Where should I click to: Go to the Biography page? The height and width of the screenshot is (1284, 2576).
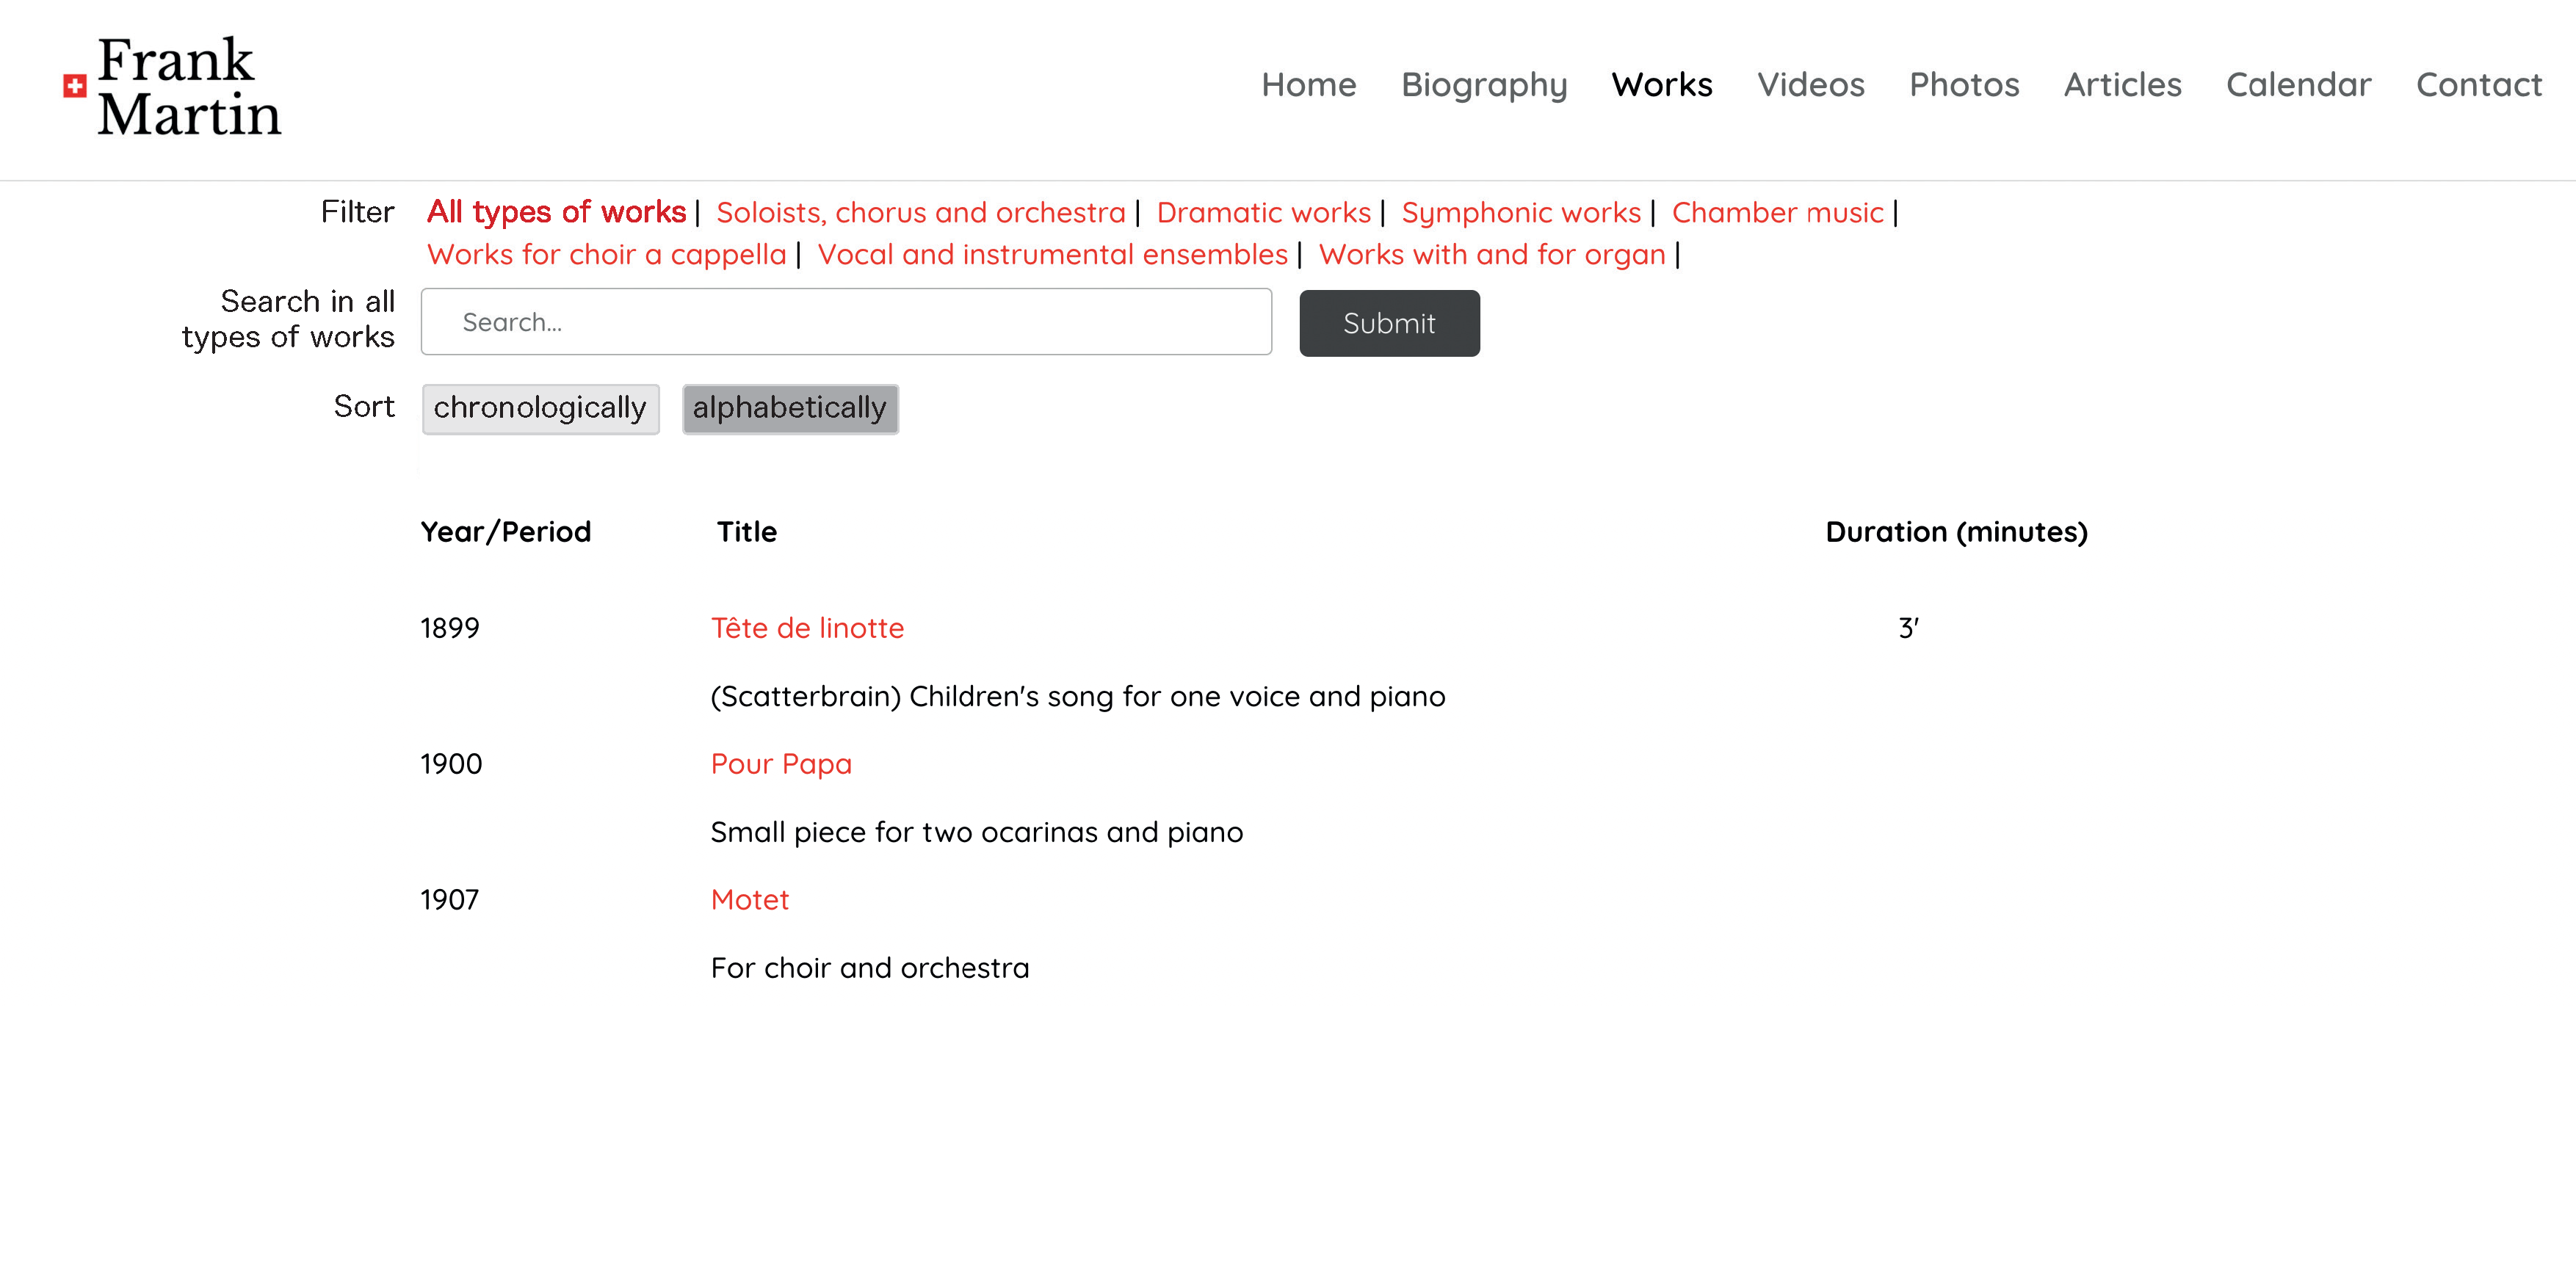click(x=1484, y=86)
